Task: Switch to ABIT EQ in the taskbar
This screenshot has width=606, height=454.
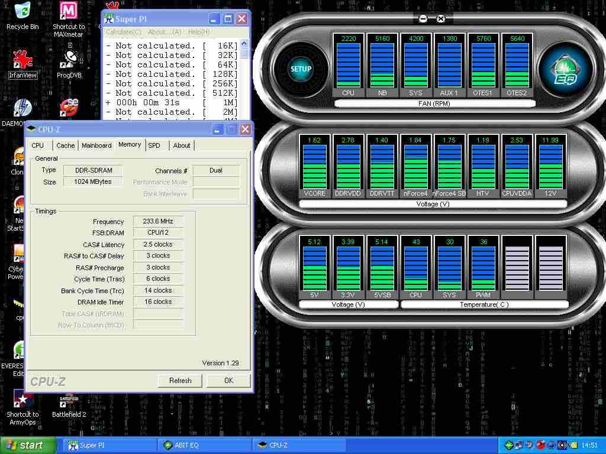Action: click(x=204, y=445)
